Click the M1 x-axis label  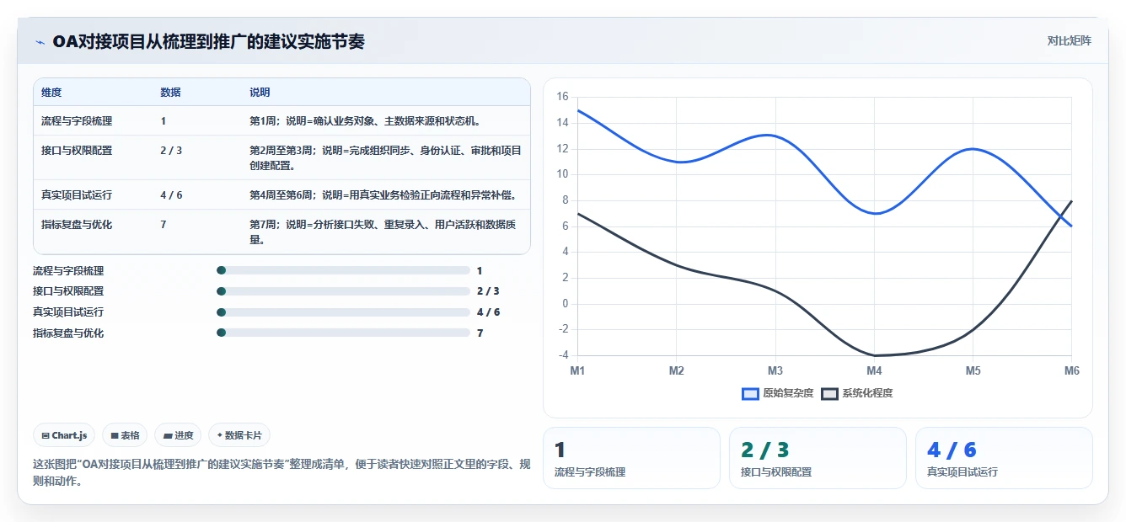pyautogui.click(x=577, y=370)
